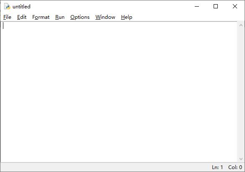Screen dimensions: 245x172
Task: Expand the Options menu
Action: click(80, 17)
